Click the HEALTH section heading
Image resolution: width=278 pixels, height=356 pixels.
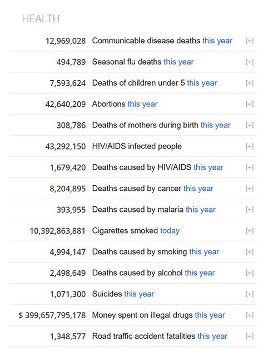pyautogui.click(x=41, y=19)
